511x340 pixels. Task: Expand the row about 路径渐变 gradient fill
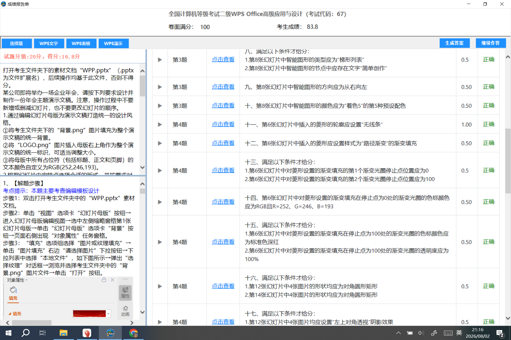coord(160,143)
